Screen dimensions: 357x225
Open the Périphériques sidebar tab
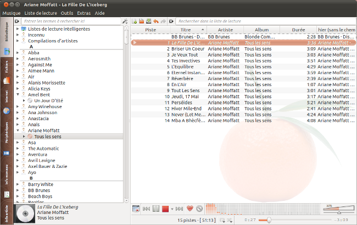point(7,138)
